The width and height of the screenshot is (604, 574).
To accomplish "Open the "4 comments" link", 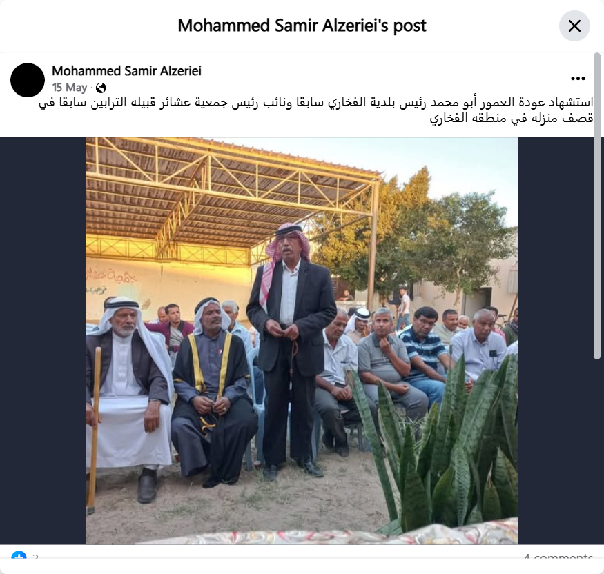I will 558,555.
